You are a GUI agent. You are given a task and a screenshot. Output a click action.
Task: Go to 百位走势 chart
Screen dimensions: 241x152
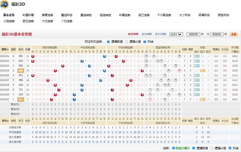click(28, 21)
